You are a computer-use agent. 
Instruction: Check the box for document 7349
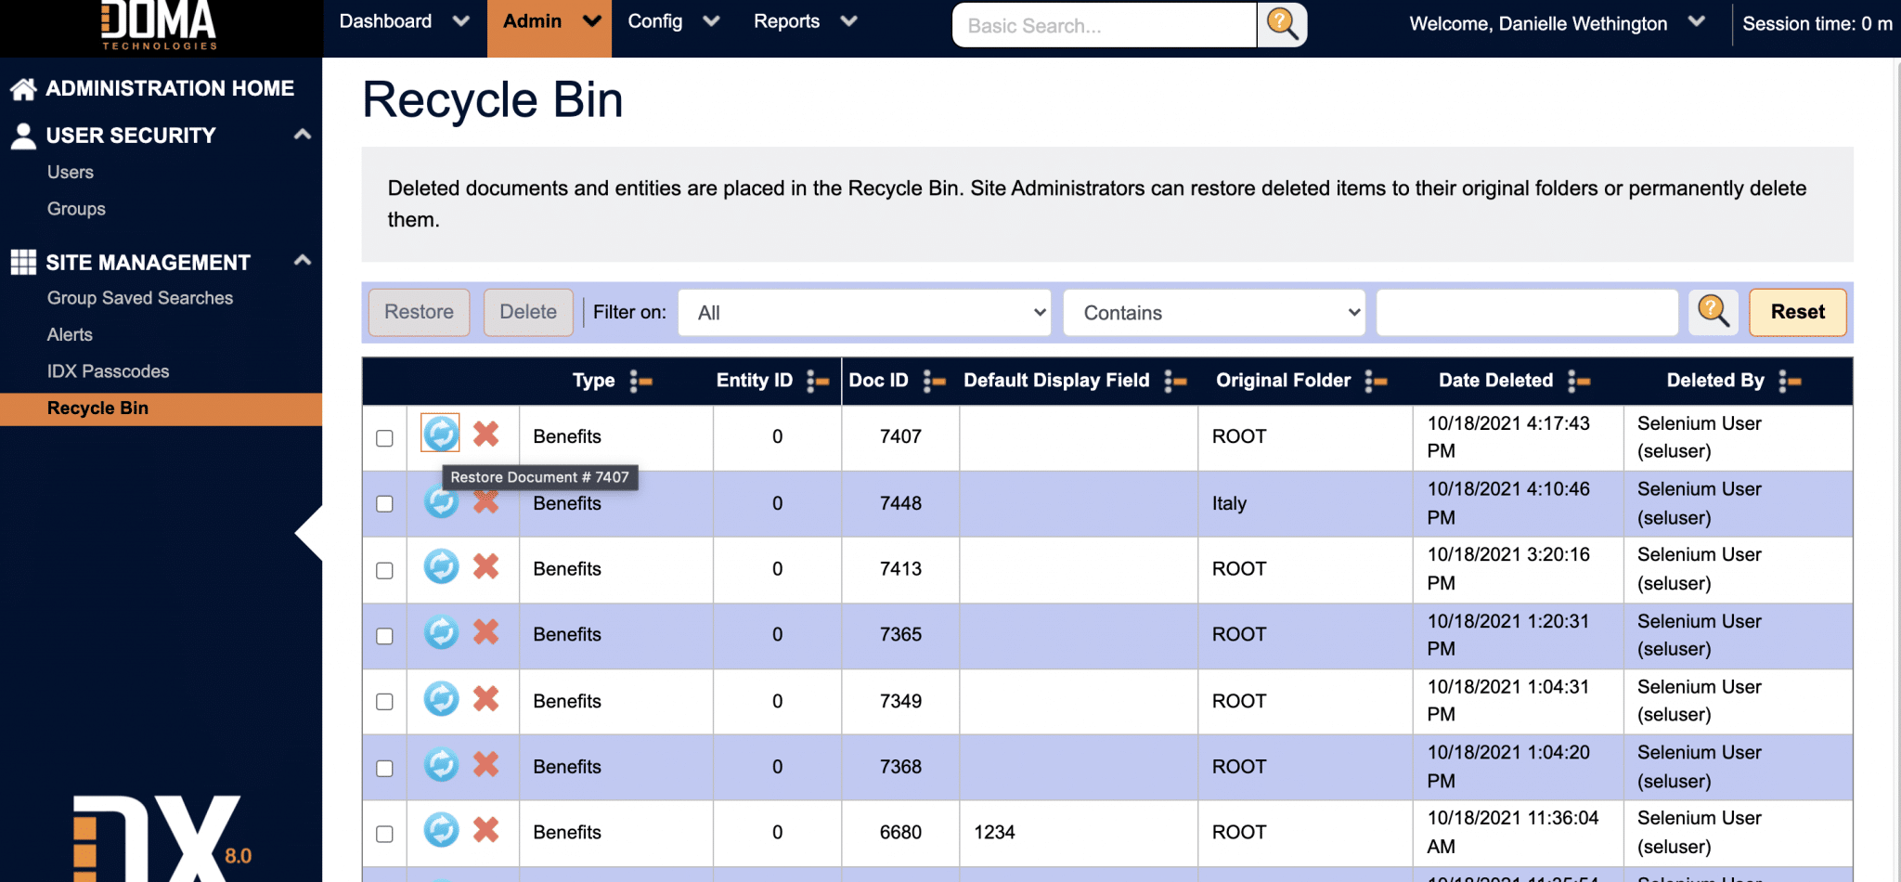384,702
